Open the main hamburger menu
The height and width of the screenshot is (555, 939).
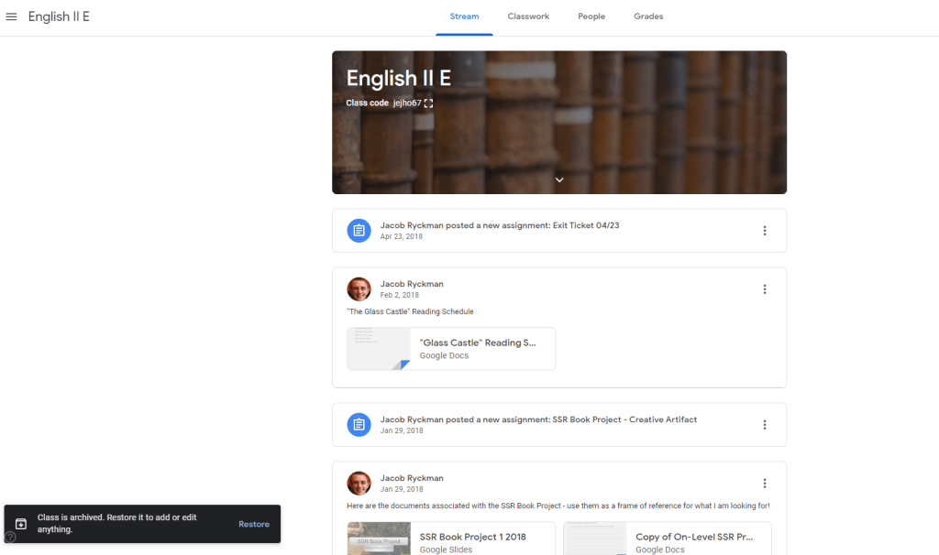click(x=12, y=16)
